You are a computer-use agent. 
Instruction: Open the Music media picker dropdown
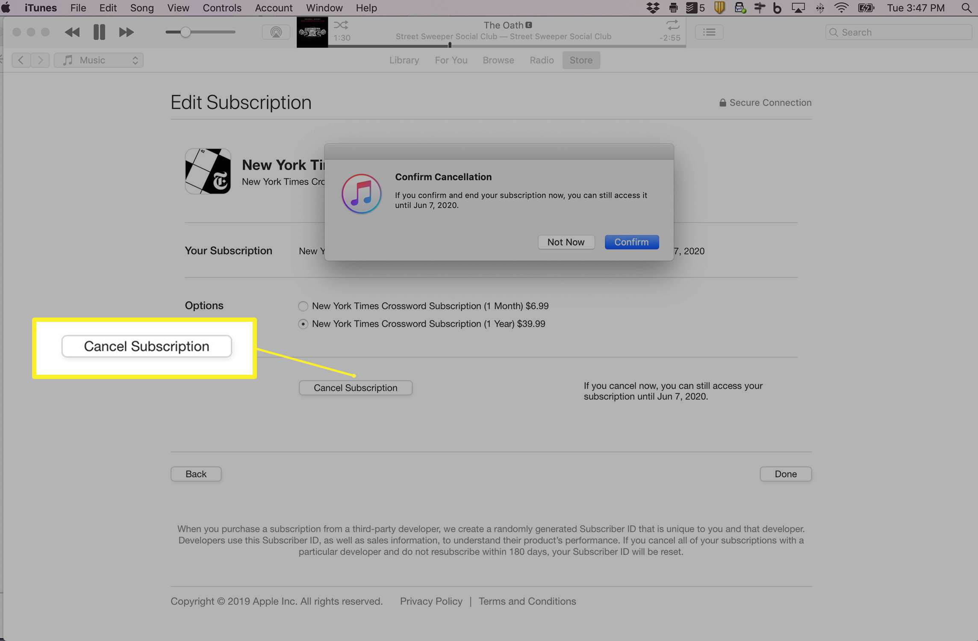click(99, 60)
